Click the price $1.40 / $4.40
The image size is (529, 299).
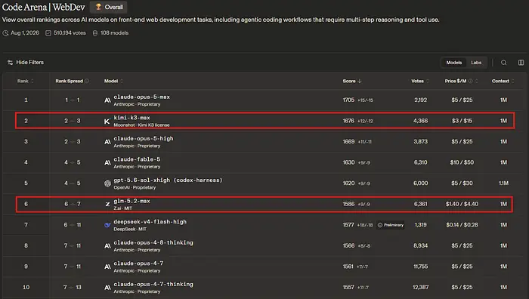pyautogui.click(x=462, y=204)
